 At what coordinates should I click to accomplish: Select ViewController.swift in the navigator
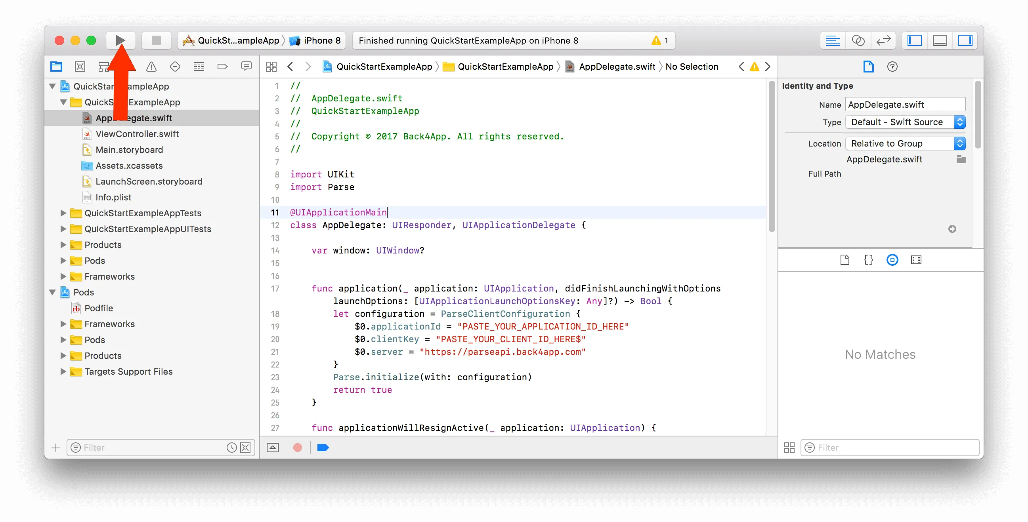(137, 134)
